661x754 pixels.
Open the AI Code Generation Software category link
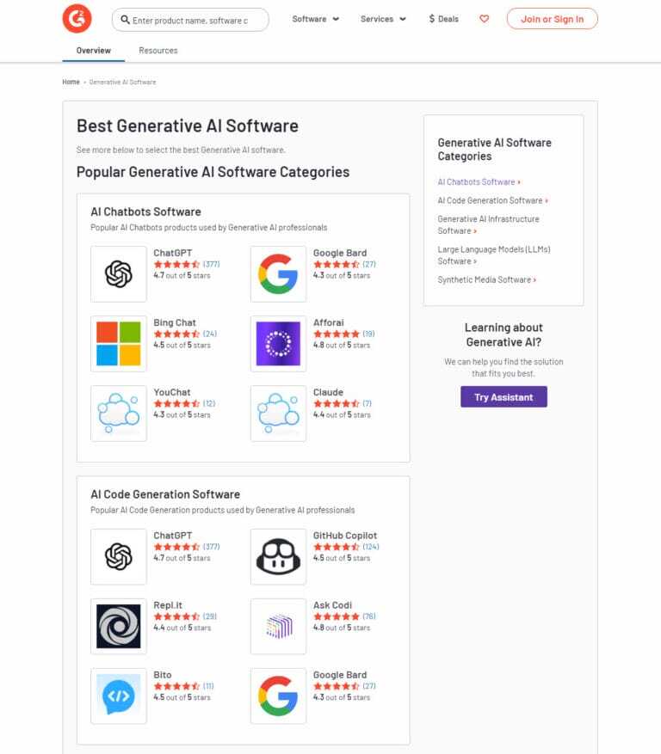(491, 200)
